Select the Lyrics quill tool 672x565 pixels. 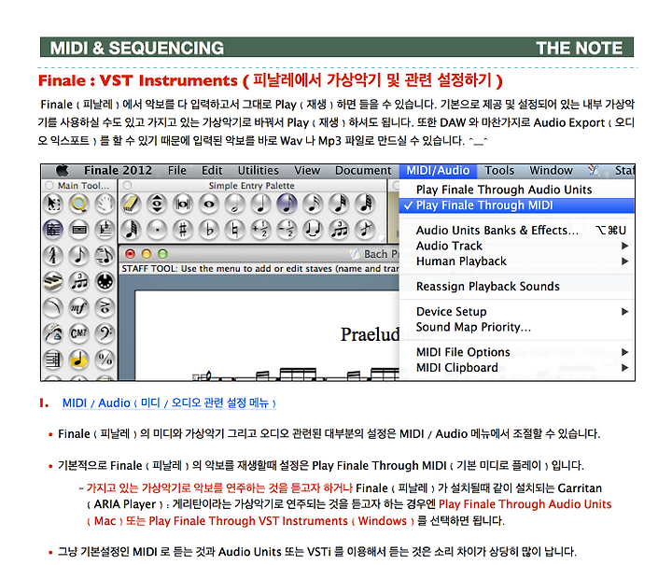tap(53, 333)
